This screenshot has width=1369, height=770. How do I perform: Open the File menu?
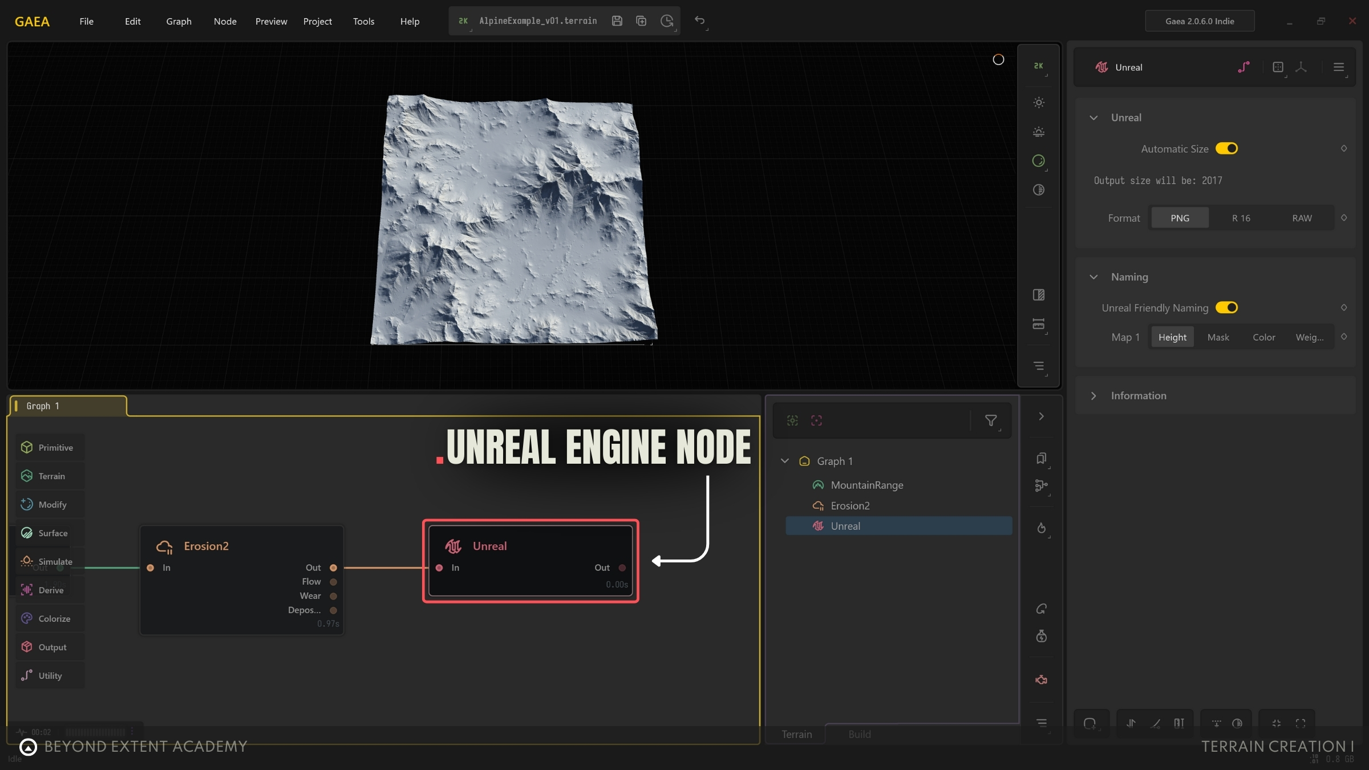click(87, 21)
